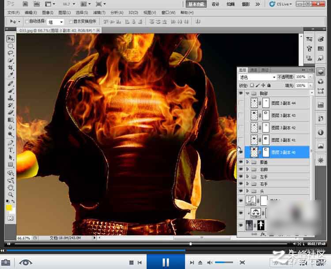Select the Hand tool
Screen dimensions: 331x269
[x=10, y=187]
